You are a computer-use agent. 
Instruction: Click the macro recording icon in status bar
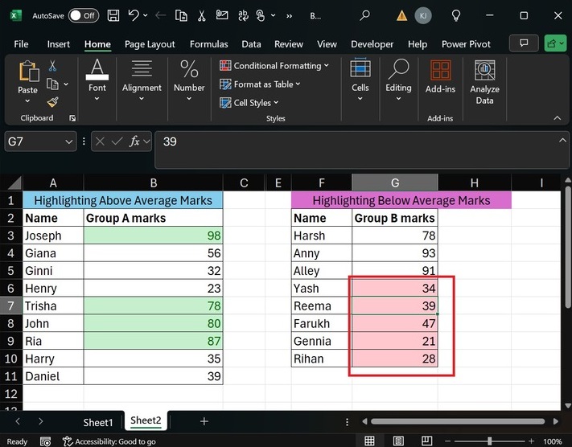click(45, 441)
